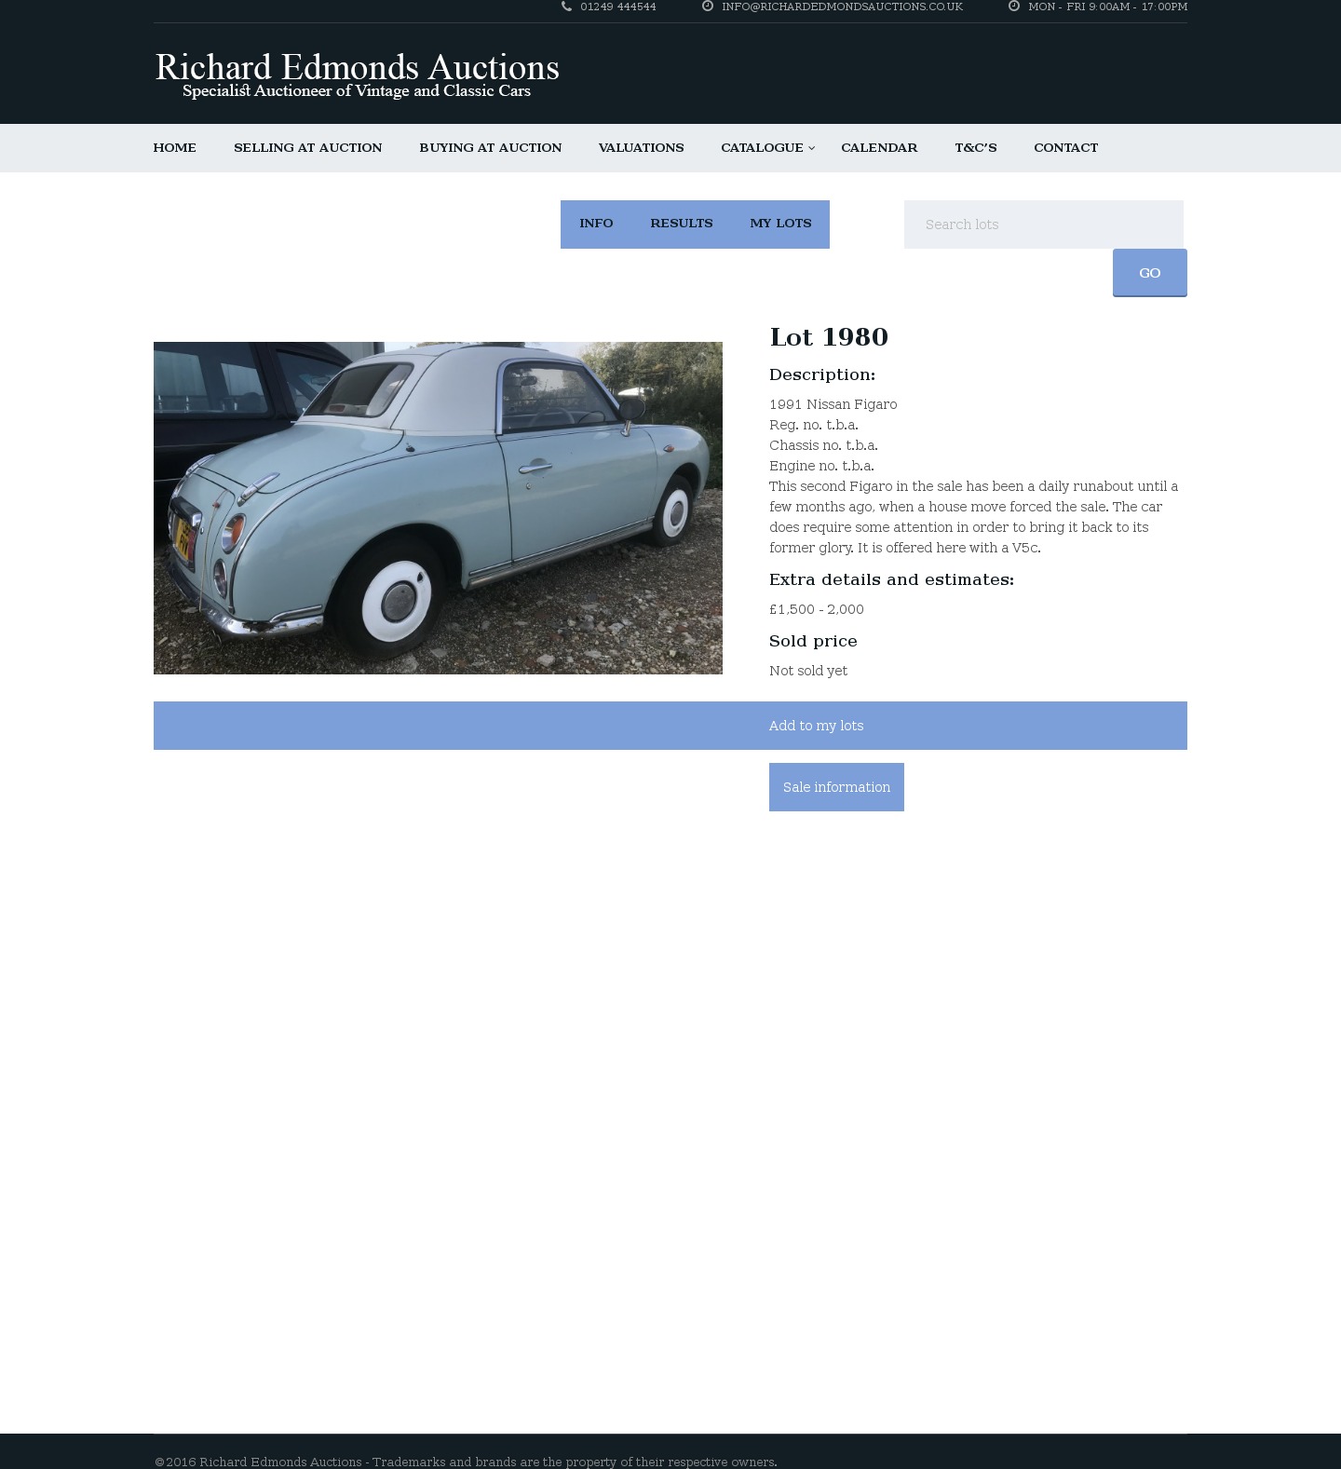The image size is (1341, 1469).
Task: Open the Home menu item
Action: (x=174, y=148)
